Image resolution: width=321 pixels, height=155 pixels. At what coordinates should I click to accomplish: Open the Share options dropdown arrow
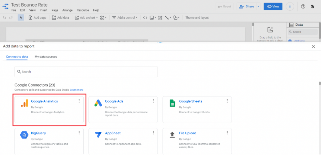[258, 7]
